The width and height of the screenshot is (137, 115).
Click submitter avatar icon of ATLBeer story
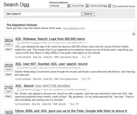[18, 90]
